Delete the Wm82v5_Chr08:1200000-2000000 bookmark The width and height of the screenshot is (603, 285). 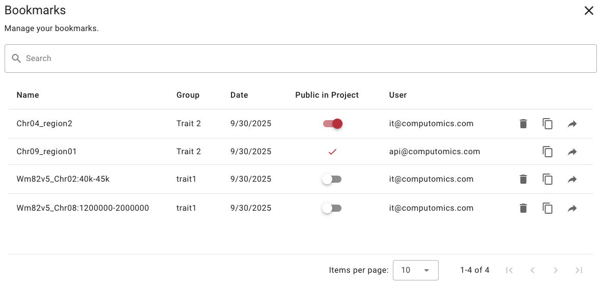coord(523,208)
